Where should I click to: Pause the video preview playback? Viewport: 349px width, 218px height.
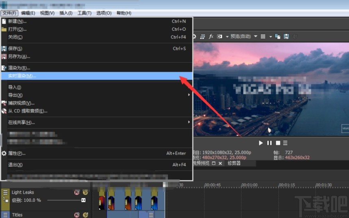coord(269,143)
